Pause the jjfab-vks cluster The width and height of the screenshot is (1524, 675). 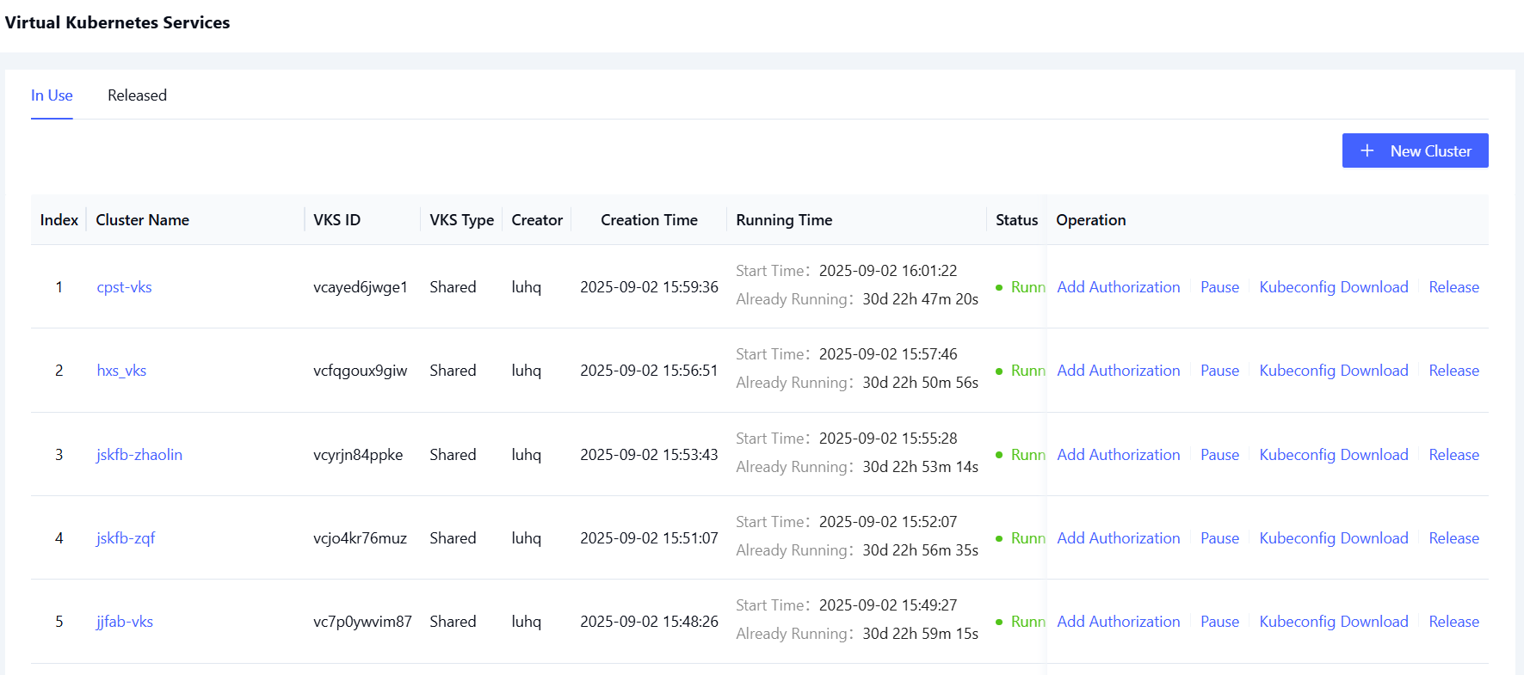pyautogui.click(x=1219, y=622)
